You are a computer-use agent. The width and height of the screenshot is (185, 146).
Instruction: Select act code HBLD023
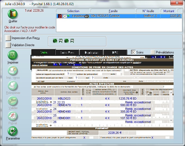pos(64,99)
